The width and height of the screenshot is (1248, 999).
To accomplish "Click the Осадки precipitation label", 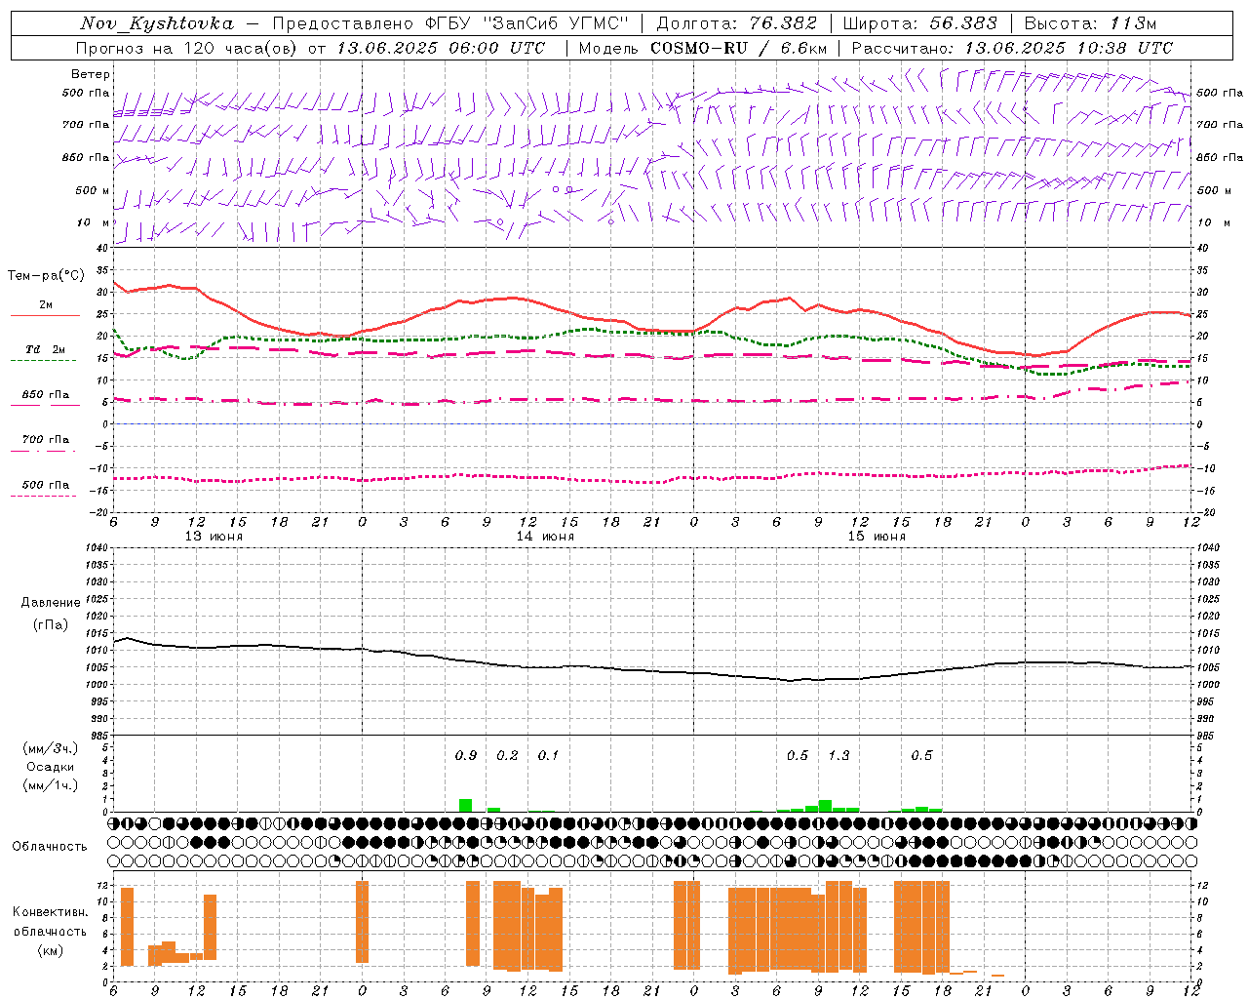I will pyautogui.click(x=51, y=767).
